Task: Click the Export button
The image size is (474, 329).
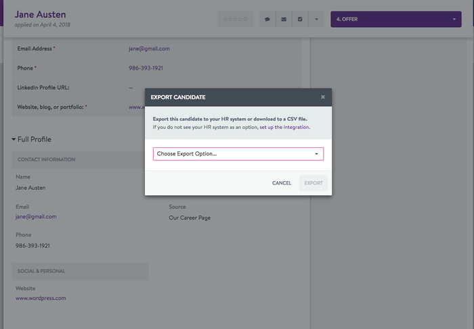Action: (314, 183)
